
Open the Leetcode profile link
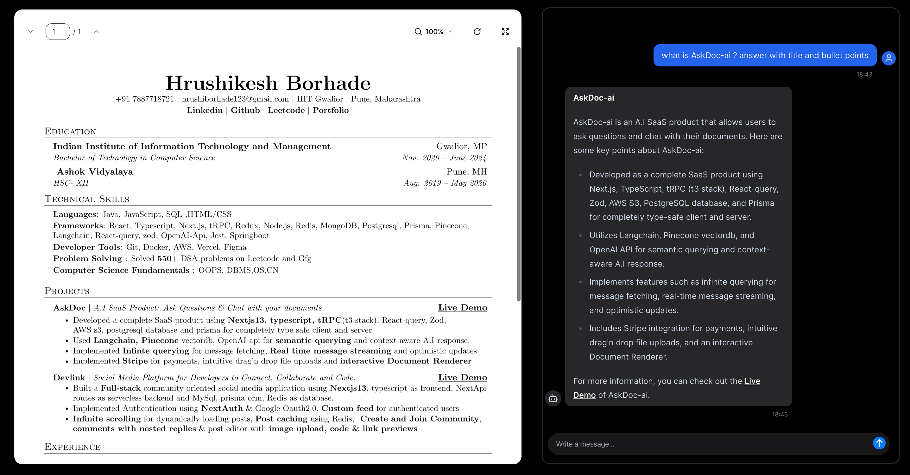pyautogui.click(x=286, y=110)
